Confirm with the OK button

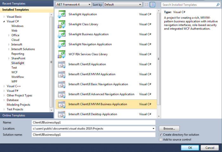190,148
